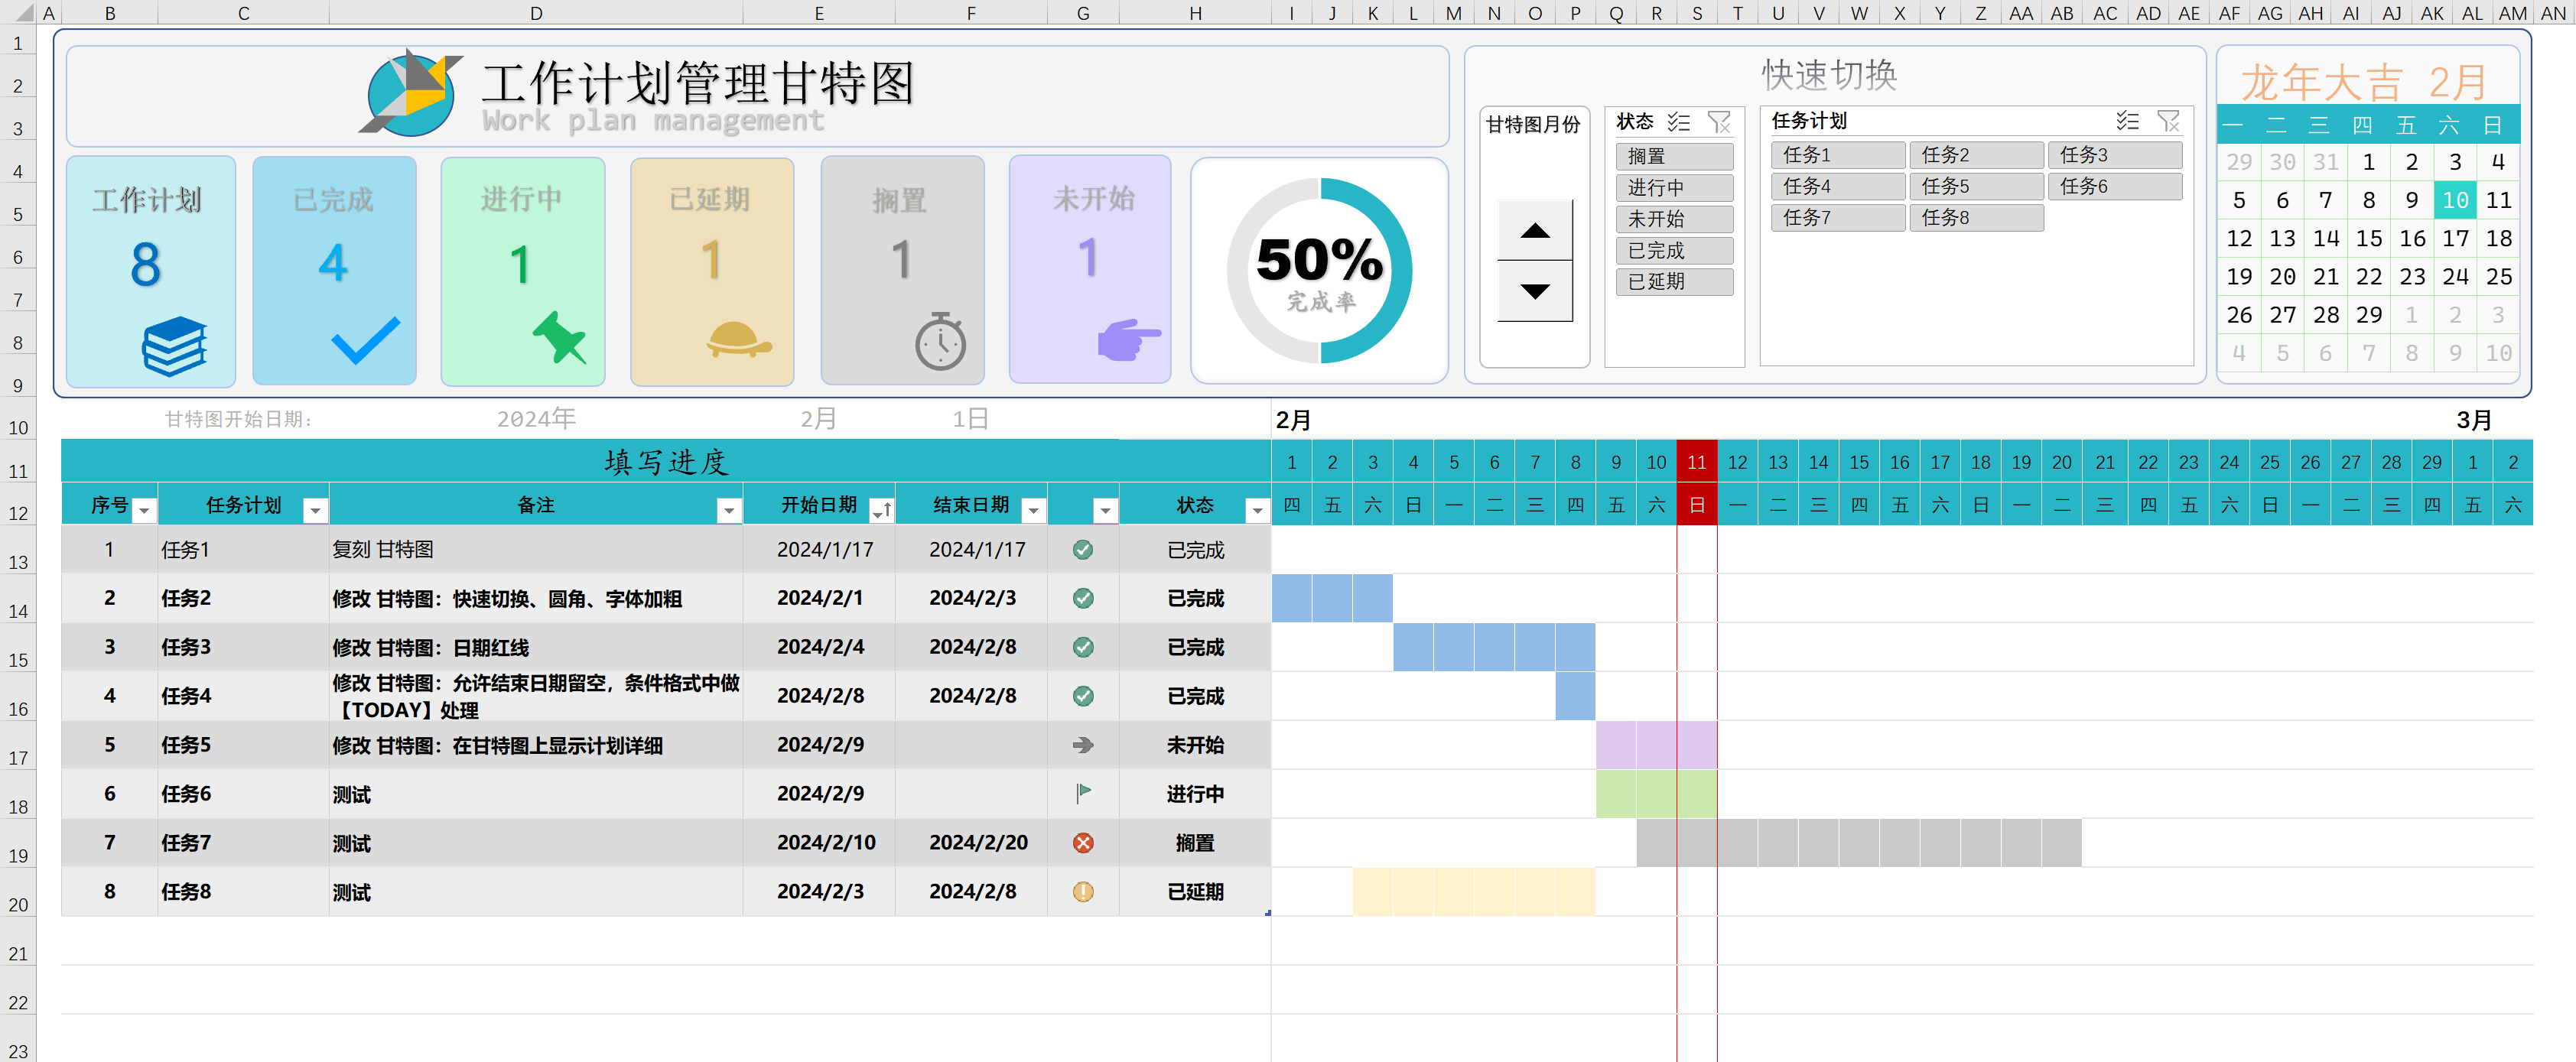Toggle multi-select icon in 状态 slicer

click(x=1679, y=122)
